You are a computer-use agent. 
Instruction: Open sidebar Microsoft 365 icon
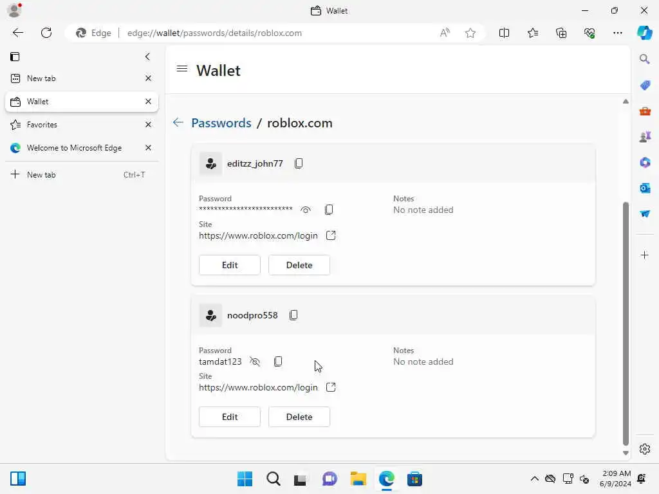click(645, 162)
